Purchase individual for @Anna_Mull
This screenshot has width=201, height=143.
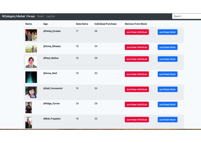[137, 74]
